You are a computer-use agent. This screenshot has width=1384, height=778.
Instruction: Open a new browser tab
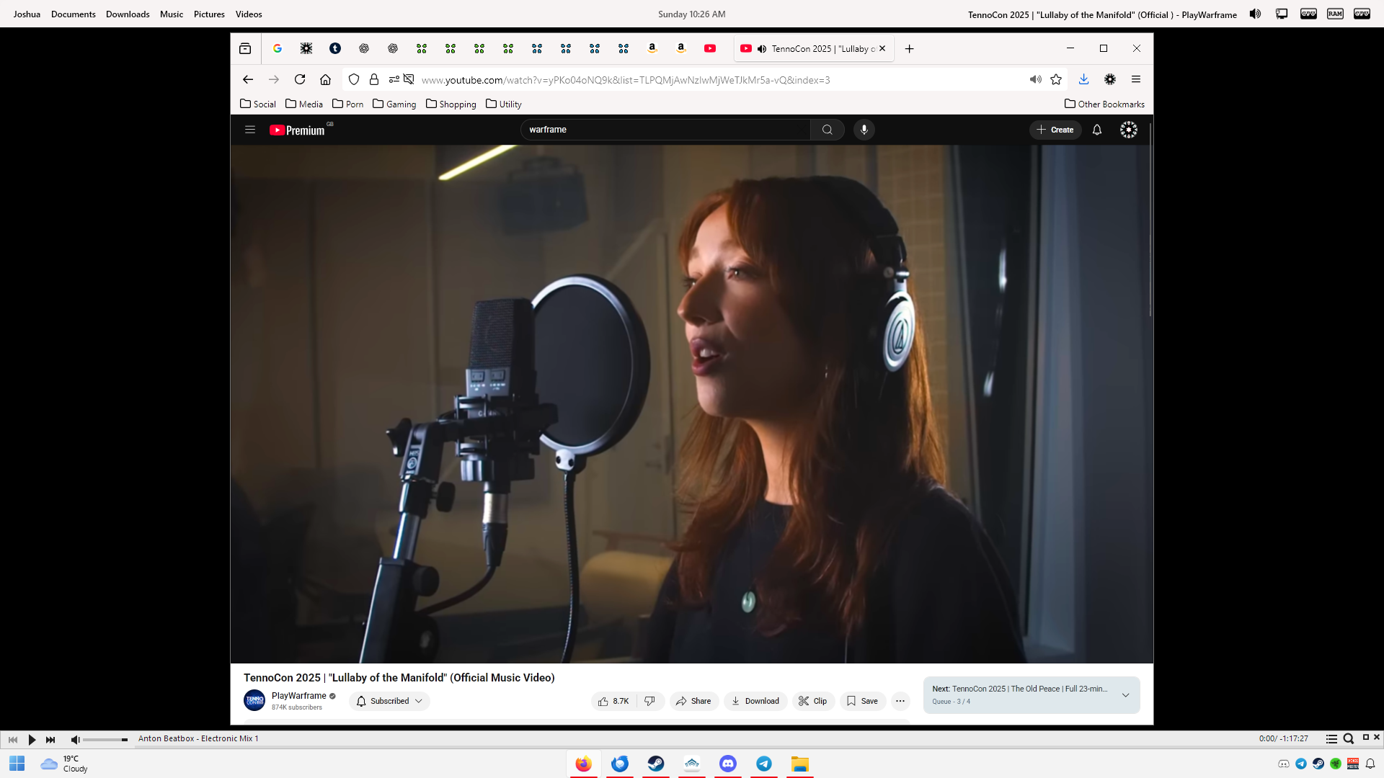pyautogui.click(x=910, y=48)
